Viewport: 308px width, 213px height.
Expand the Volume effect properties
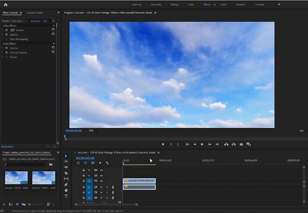tap(3, 48)
